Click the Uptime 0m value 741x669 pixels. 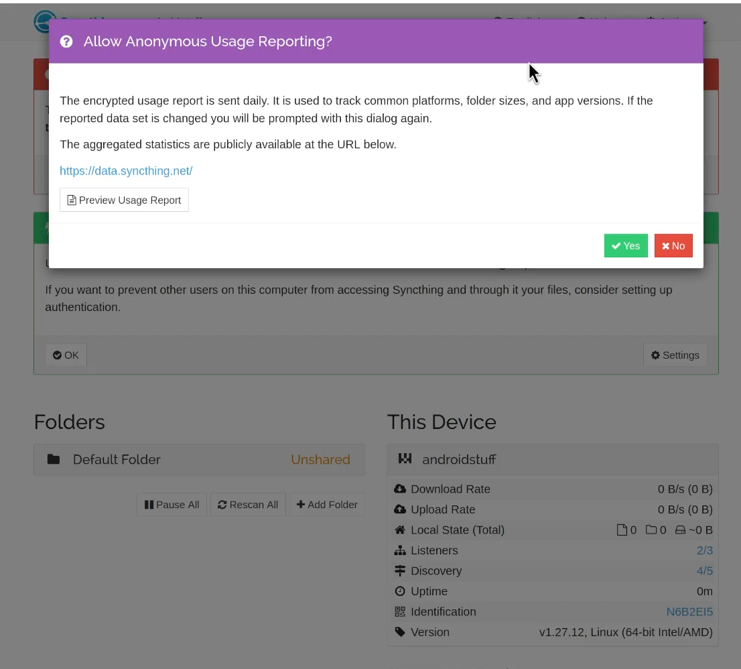705,591
